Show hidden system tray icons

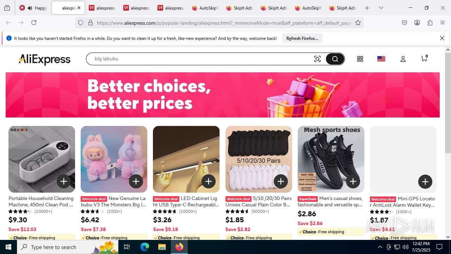click(380, 247)
